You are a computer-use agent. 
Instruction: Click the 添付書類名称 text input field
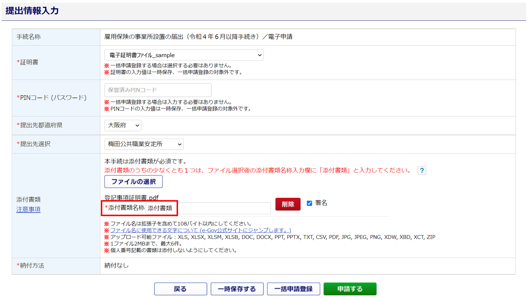coord(208,208)
